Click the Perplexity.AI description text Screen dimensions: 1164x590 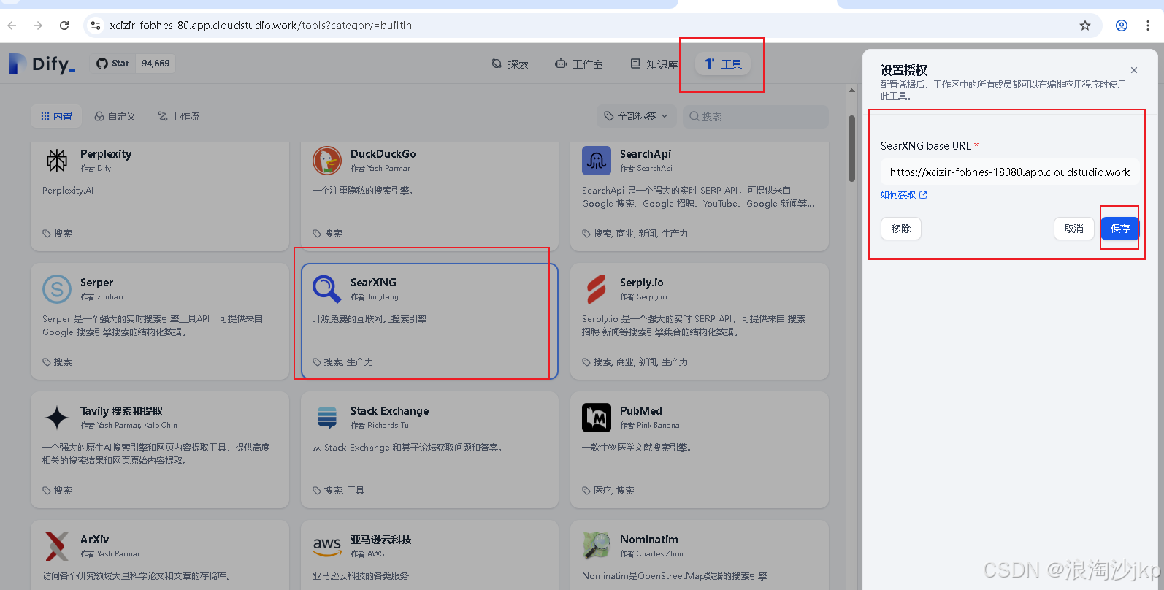tap(68, 191)
